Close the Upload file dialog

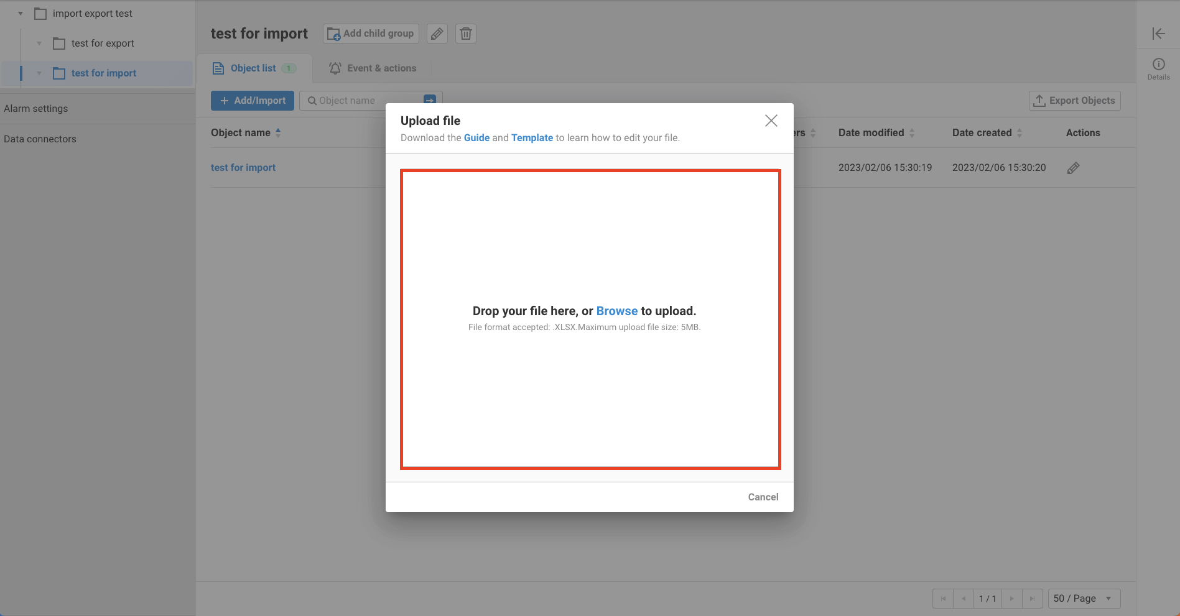(x=771, y=121)
